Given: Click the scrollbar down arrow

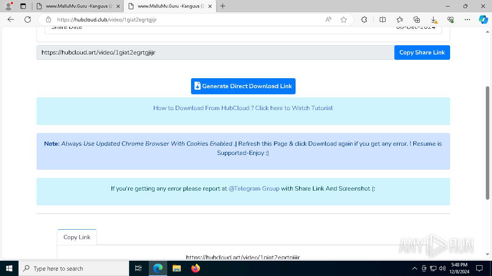Looking at the screenshot, I should tap(488, 254).
